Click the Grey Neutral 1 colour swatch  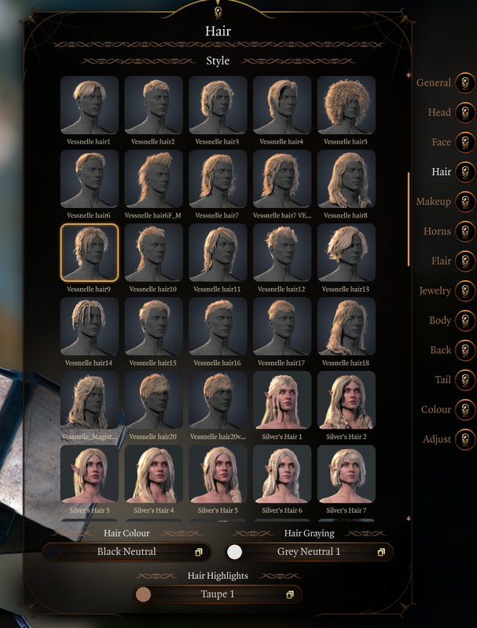pos(234,553)
